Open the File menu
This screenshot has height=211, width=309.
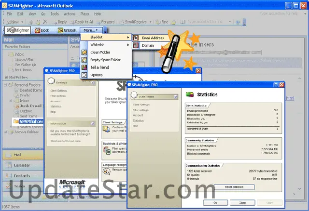tap(9, 14)
